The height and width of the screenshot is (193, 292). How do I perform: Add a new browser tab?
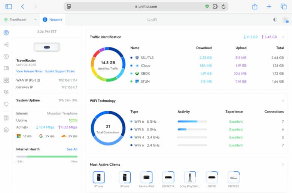tap(269, 6)
